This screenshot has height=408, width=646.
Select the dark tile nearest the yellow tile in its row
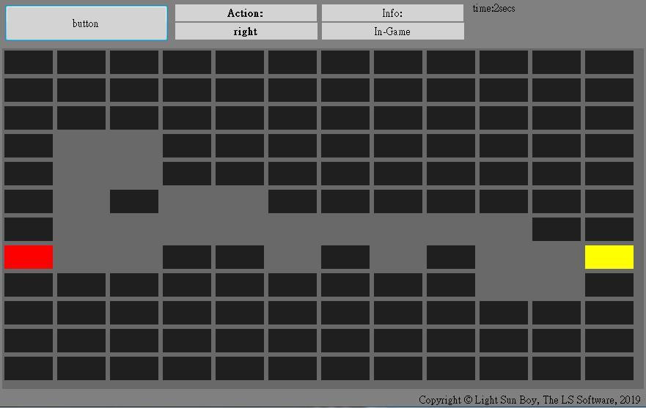pos(451,257)
